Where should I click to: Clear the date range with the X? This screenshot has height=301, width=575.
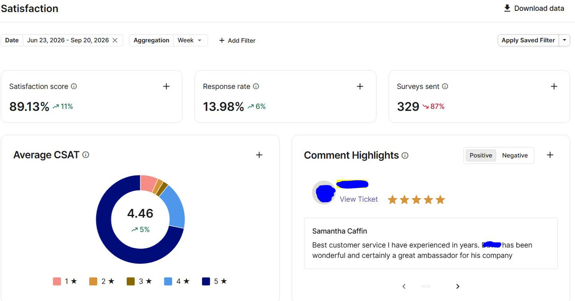pos(115,40)
